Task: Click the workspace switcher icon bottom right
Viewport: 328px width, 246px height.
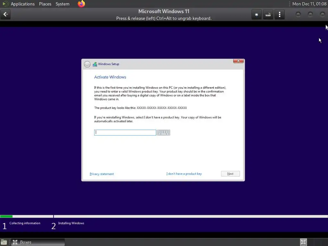Action: click(x=303, y=242)
